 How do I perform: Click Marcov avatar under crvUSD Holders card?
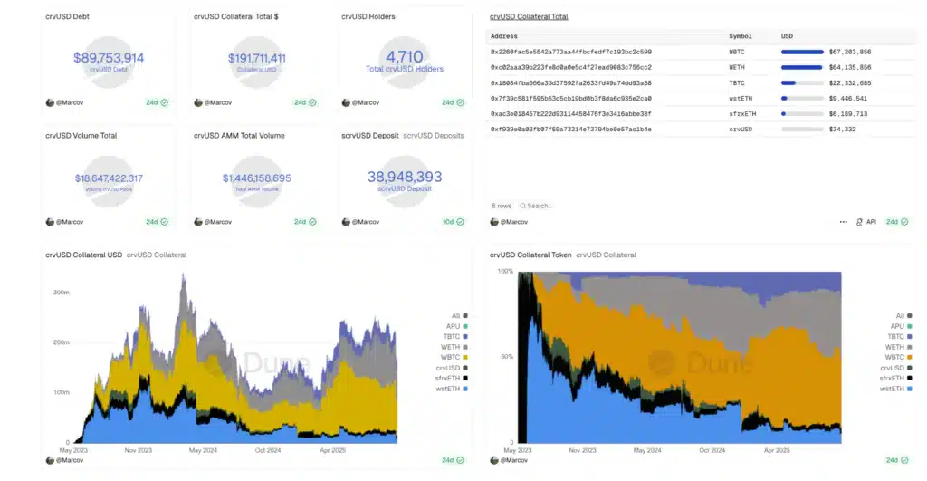[x=346, y=102]
